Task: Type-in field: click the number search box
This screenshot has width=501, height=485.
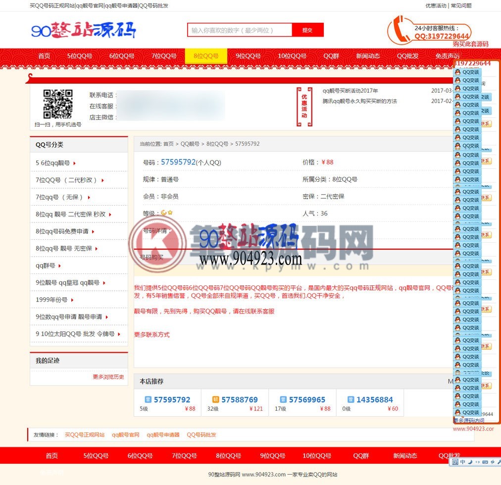Action: pyautogui.click(x=240, y=30)
